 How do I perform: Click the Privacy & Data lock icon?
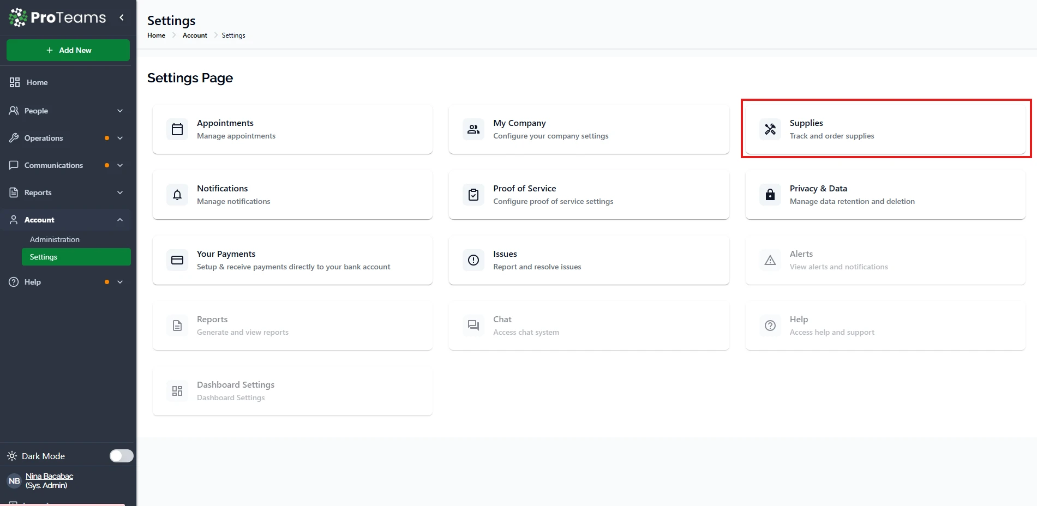tap(770, 195)
